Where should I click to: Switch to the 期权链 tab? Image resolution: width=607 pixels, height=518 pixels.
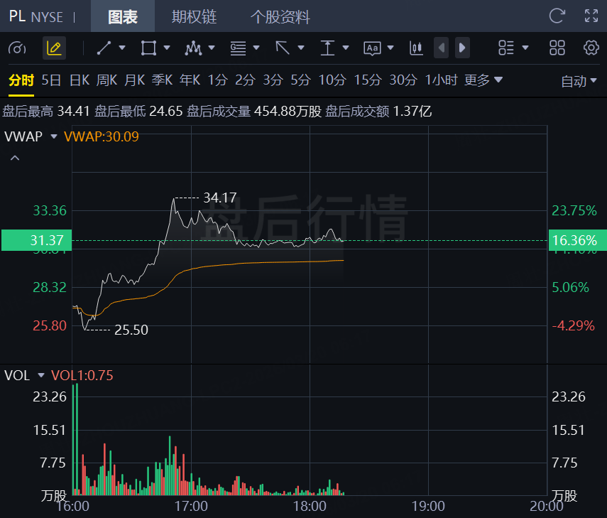(194, 16)
